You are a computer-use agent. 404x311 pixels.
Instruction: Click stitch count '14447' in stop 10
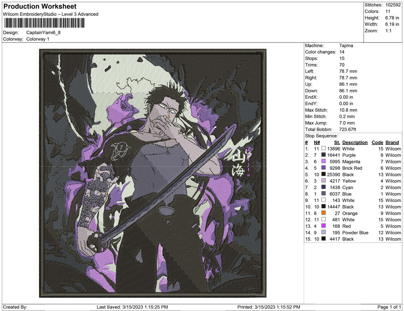point(333,207)
